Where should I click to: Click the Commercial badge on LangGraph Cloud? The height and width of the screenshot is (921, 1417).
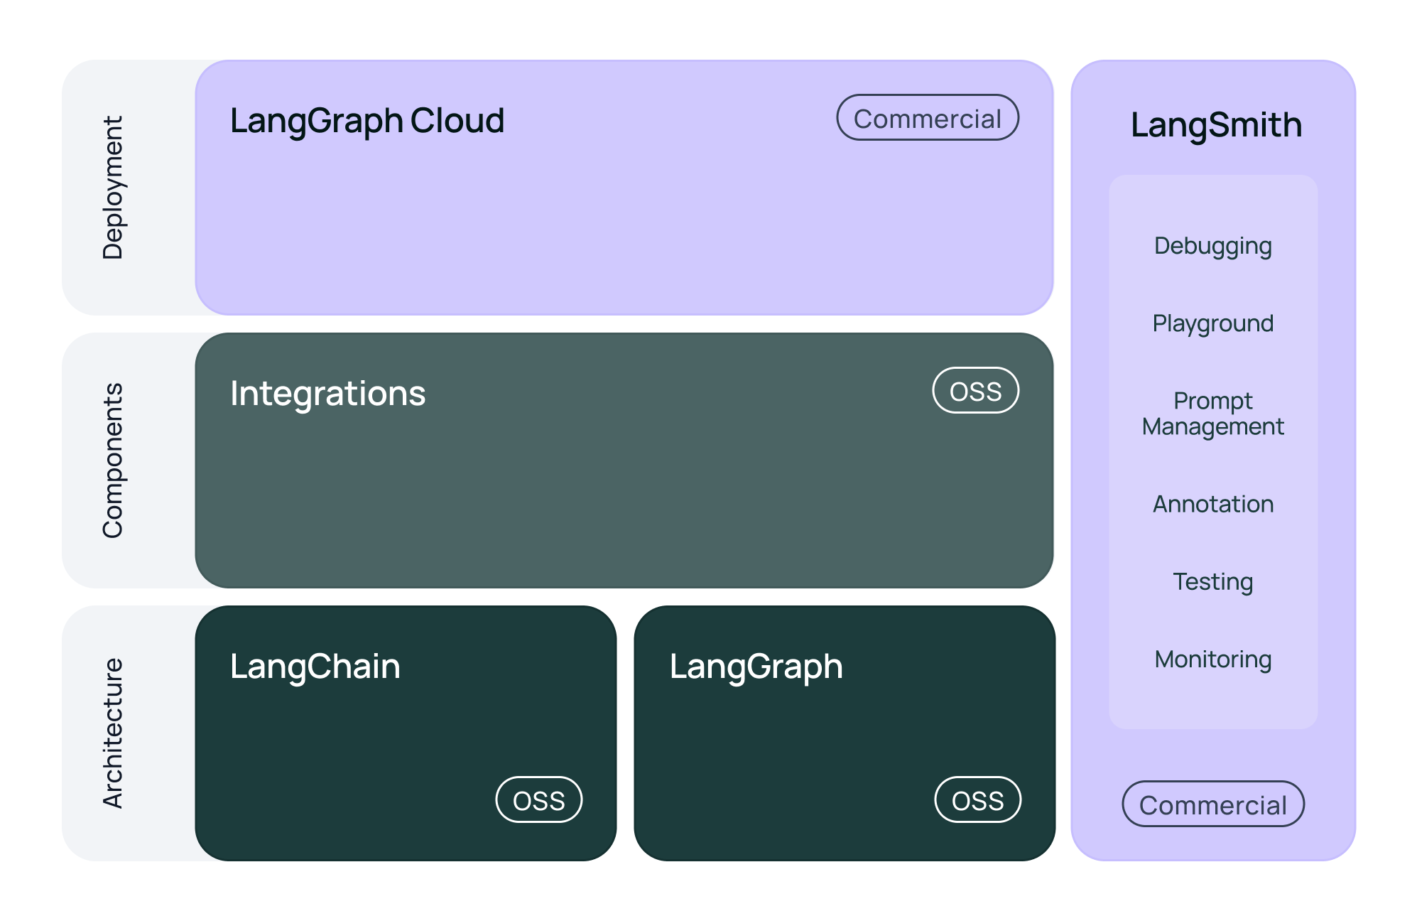point(928,117)
